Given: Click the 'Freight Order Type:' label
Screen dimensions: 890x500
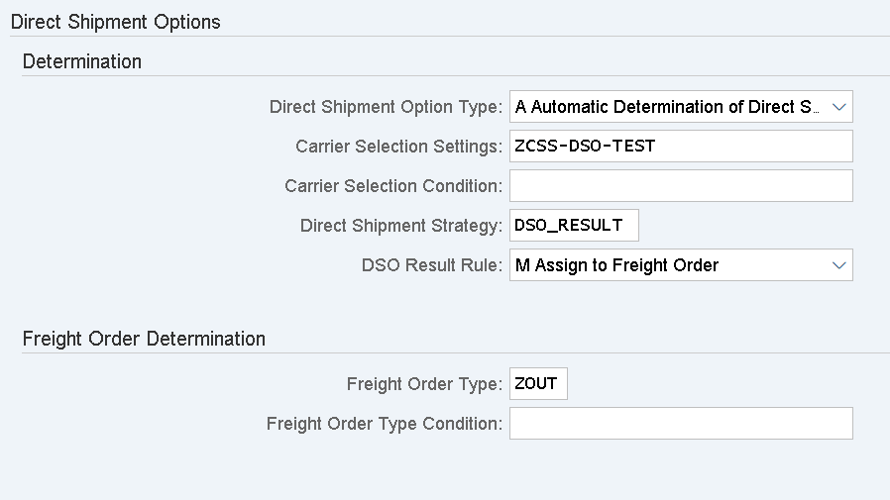Looking at the screenshot, I should (x=424, y=384).
